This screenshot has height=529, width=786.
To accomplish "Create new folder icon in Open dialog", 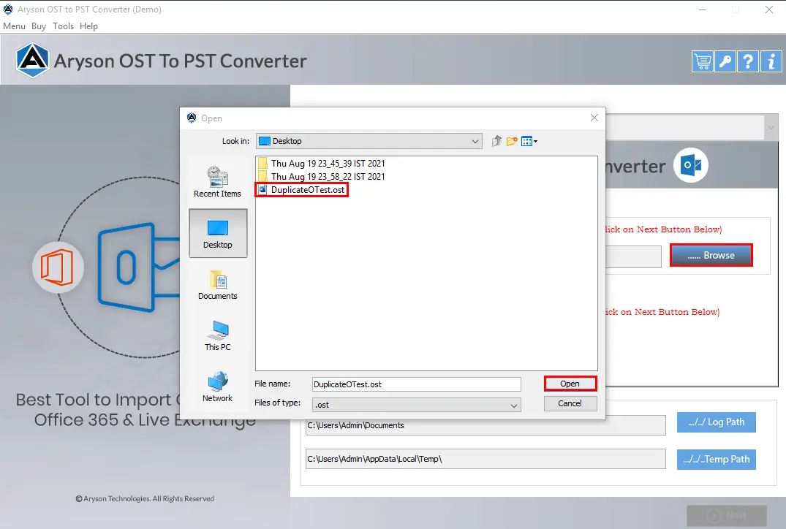I will [512, 141].
